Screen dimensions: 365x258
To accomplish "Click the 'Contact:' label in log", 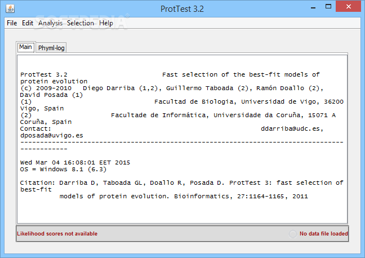I will 35,129.
